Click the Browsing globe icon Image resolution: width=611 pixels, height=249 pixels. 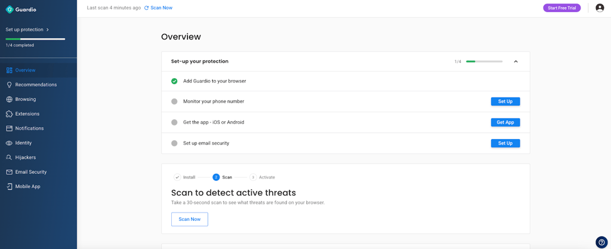click(10, 99)
